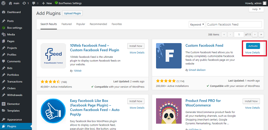This screenshot has width=268, height=130.
Task: Switch to Recommended tab
Action: 98,24
